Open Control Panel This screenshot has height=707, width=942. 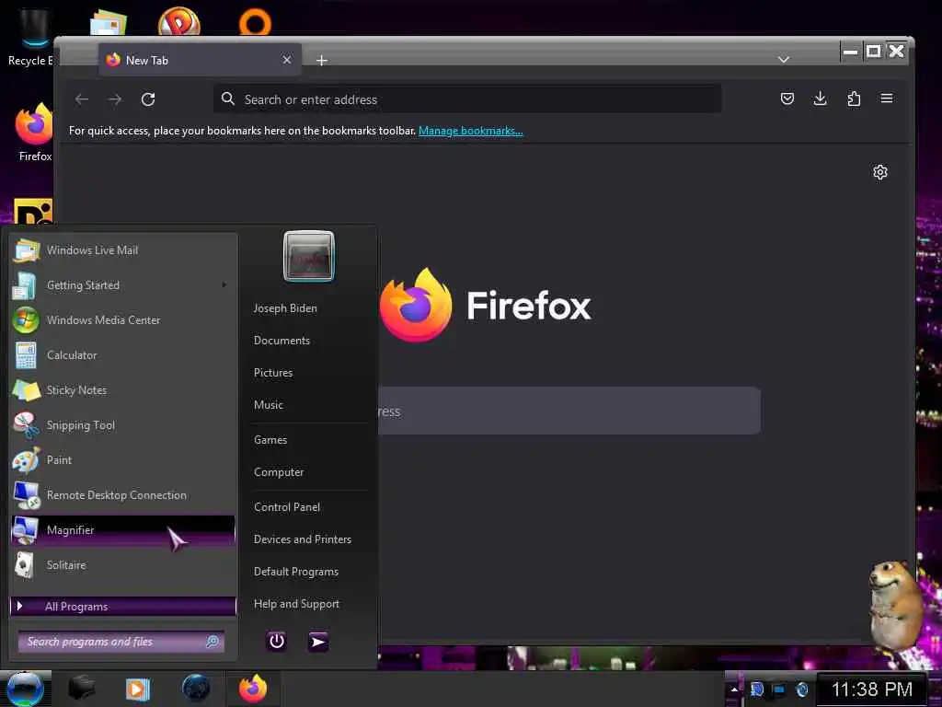(x=287, y=507)
